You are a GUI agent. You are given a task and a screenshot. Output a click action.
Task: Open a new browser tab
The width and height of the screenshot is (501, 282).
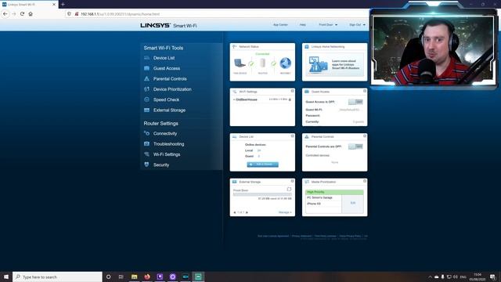(63, 5)
